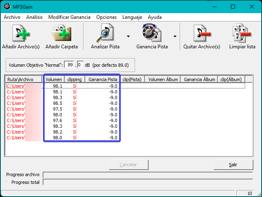Viewport: 262px width, 197px height.
Task: Open the Archivo menu
Action: (x=12, y=17)
